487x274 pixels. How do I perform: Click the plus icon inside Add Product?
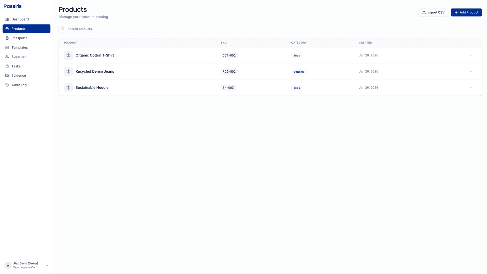pos(456,12)
